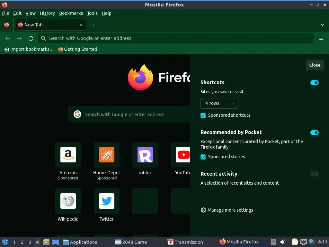Open the clipboard manager tray icon
This screenshot has width=329, height=247.
click(x=295, y=242)
